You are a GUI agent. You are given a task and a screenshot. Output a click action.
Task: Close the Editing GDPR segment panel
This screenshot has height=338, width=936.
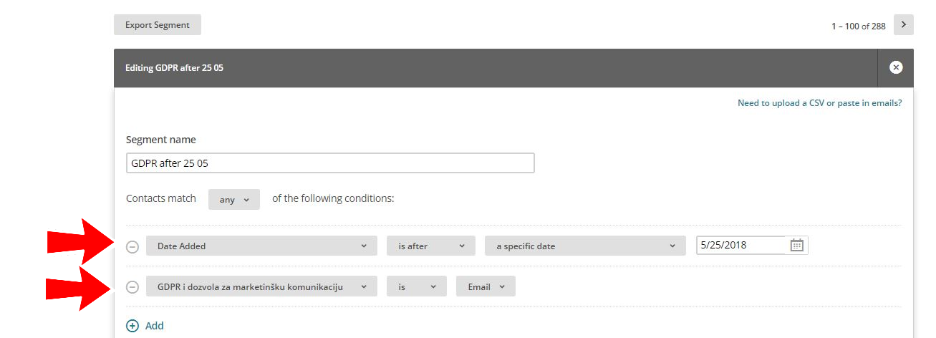pos(895,68)
